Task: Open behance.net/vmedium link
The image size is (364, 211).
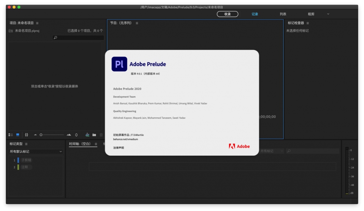Action: pyautogui.click(x=125, y=139)
